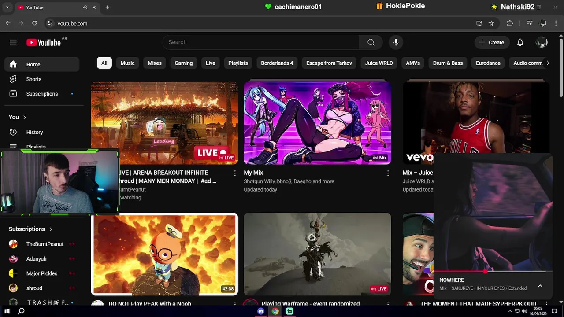The image size is (564, 317).
Task: Open a new browser tab
Action: point(108,7)
